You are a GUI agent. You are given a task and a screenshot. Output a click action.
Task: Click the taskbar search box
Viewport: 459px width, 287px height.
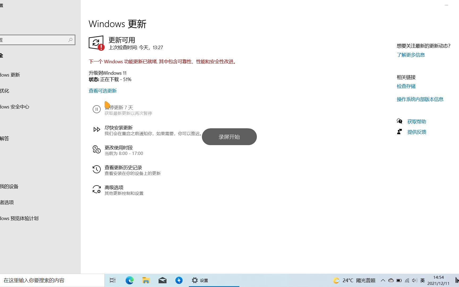pyautogui.click(x=52, y=280)
